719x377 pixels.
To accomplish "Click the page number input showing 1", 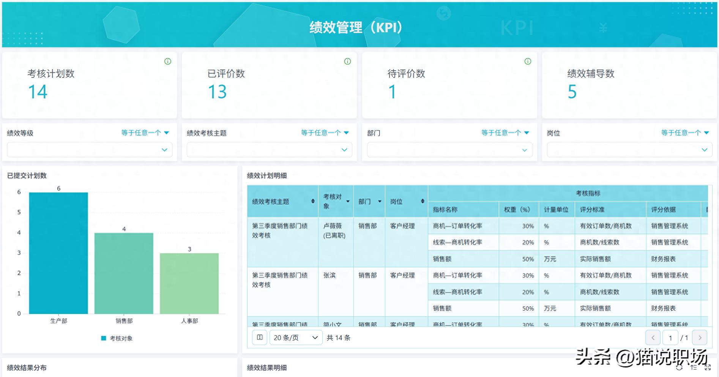I will (671, 337).
